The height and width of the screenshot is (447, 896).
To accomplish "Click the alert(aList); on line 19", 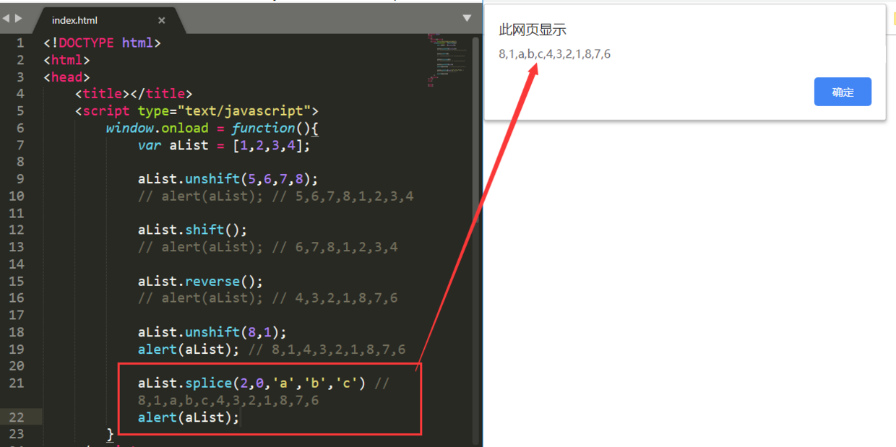I will click(189, 349).
